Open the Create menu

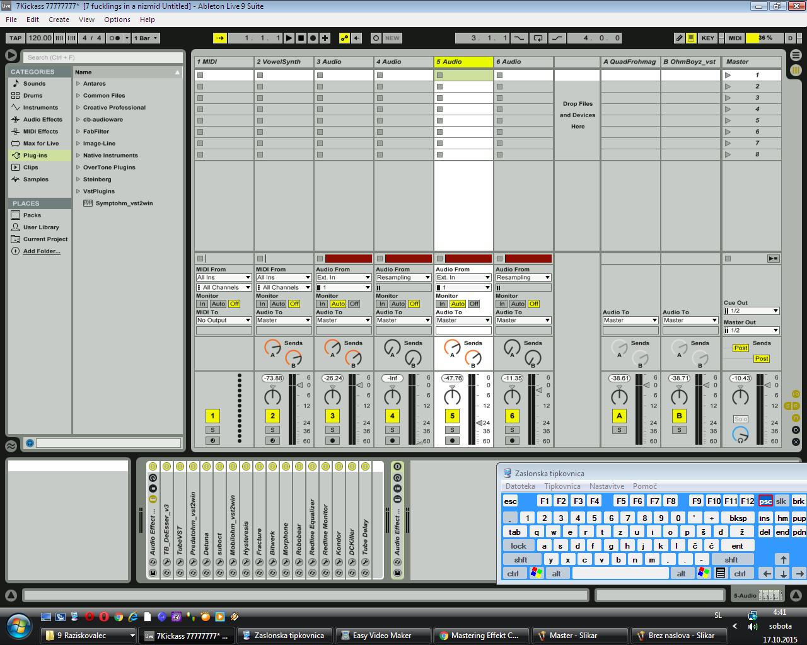[59, 20]
